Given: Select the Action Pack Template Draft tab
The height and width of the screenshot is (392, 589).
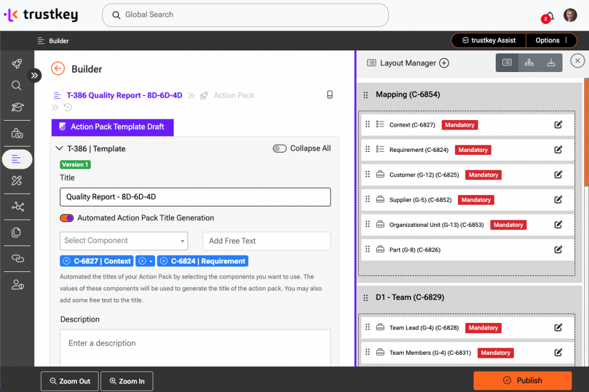Looking at the screenshot, I should pos(112,127).
